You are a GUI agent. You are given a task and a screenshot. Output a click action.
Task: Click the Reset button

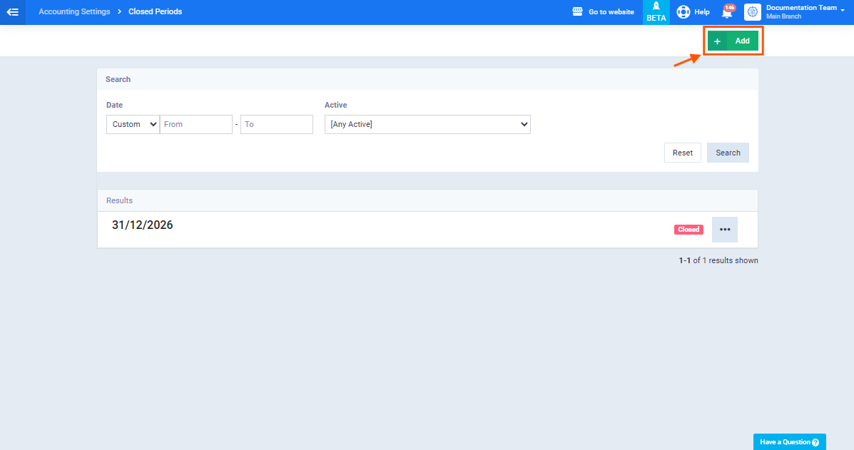click(683, 153)
